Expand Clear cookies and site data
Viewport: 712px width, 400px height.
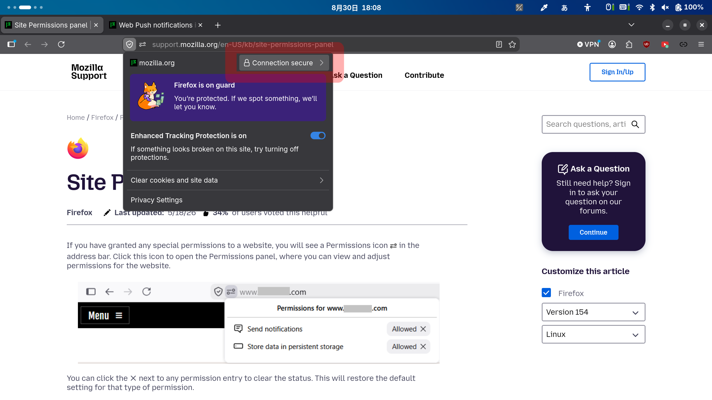click(228, 180)
